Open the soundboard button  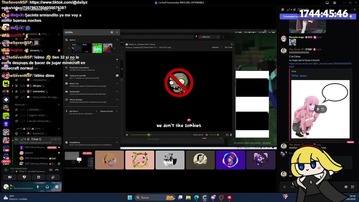(53, 177)
